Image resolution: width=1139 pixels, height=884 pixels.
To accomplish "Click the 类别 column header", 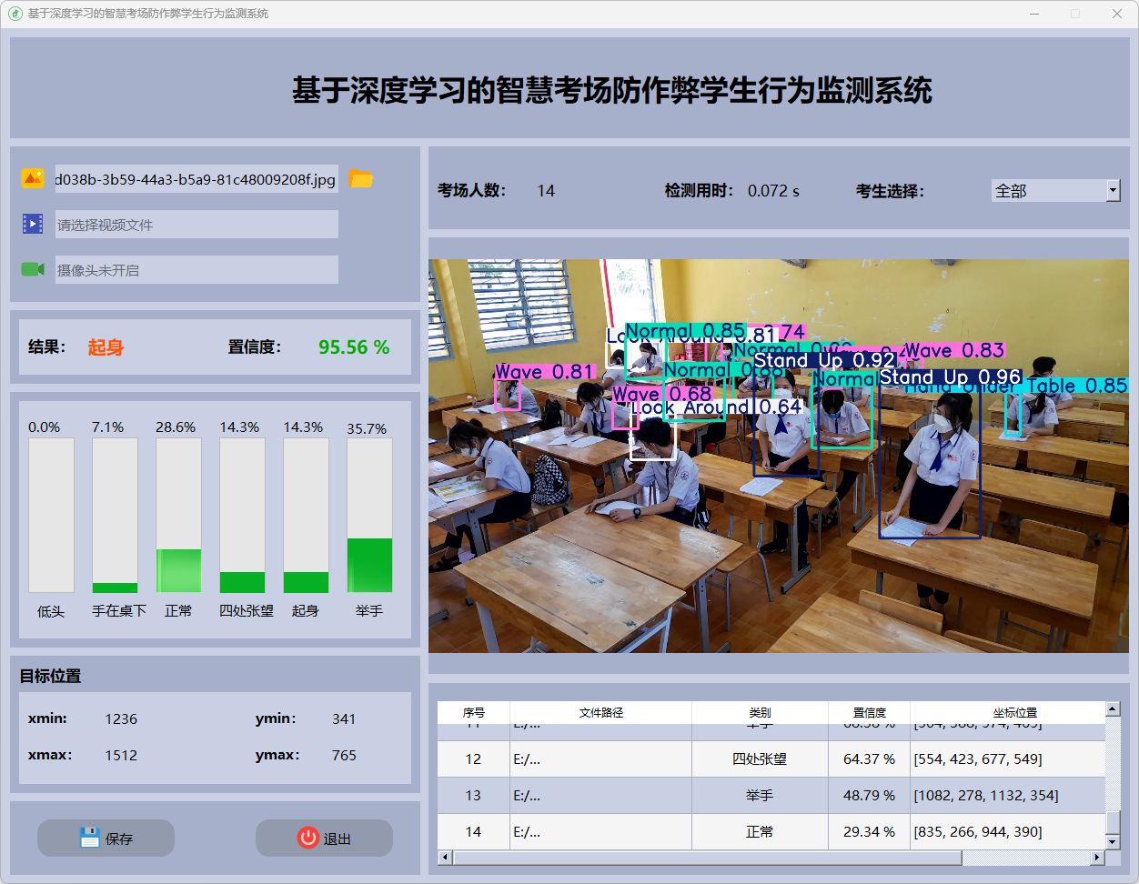I will click(x=760, y=712).
